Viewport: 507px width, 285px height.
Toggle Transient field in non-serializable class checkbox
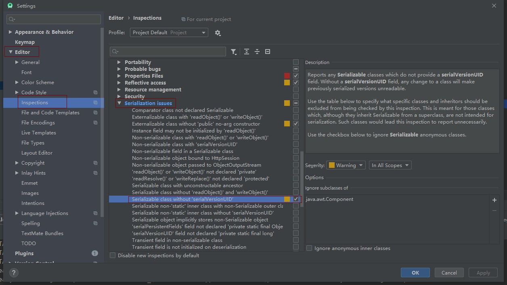tap(296, 240)
